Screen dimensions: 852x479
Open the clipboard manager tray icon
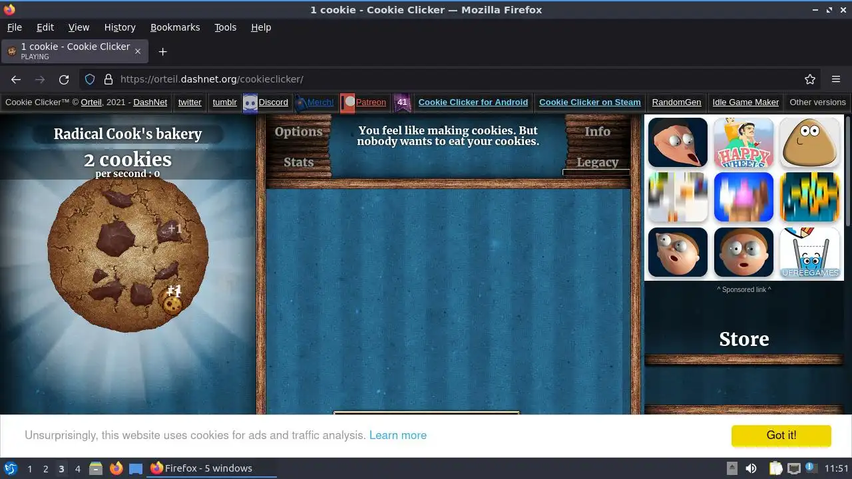[775, 468]
